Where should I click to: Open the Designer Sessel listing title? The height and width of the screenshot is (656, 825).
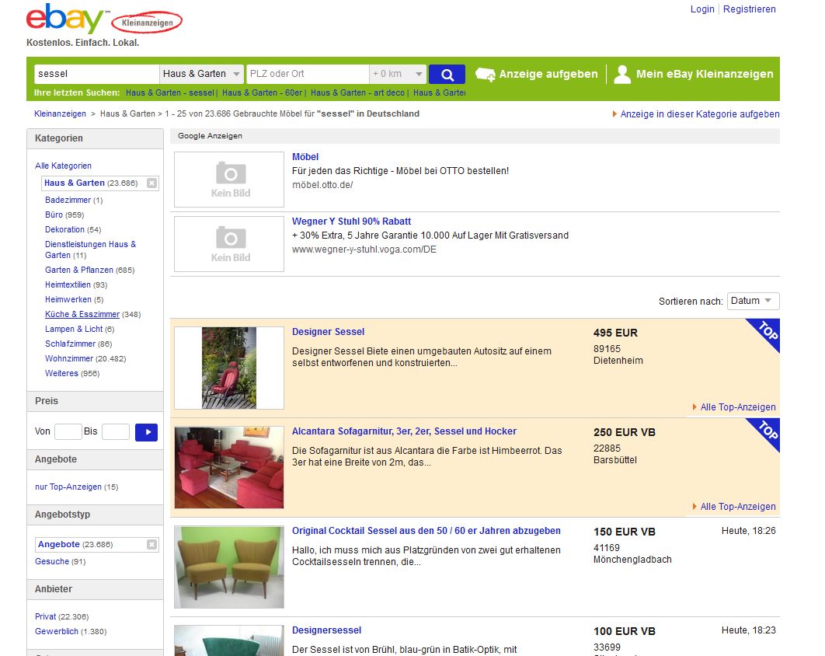point(329,332)
